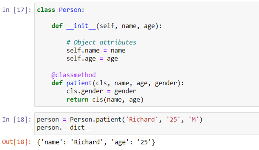The image size is (259, 150).
Task: Click the __init__ method name
Action: pos(81,26)
